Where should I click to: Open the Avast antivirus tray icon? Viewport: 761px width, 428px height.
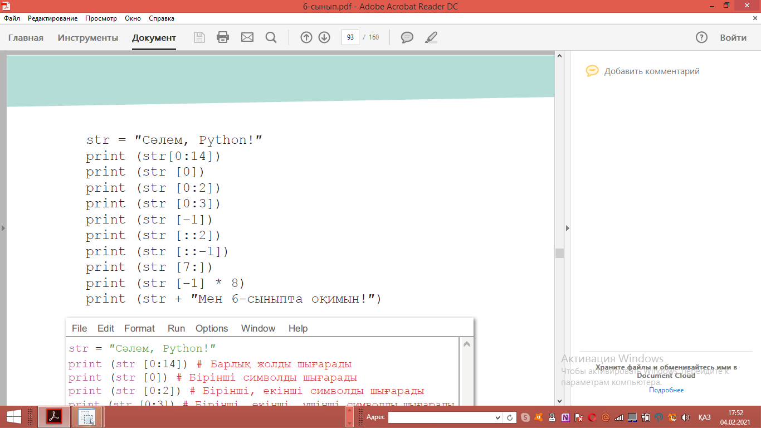tap(538, 417)
